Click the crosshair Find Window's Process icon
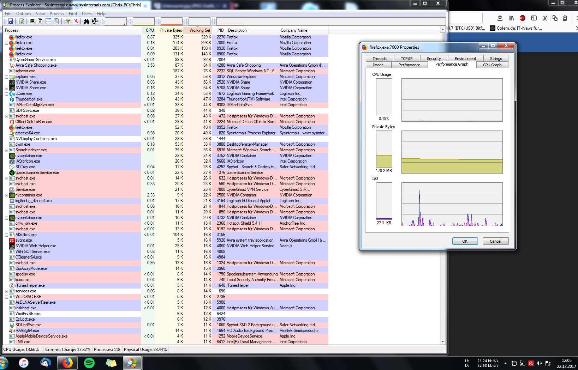The height and width of the screenshot is (370, 578). click(x=95, y=21)
